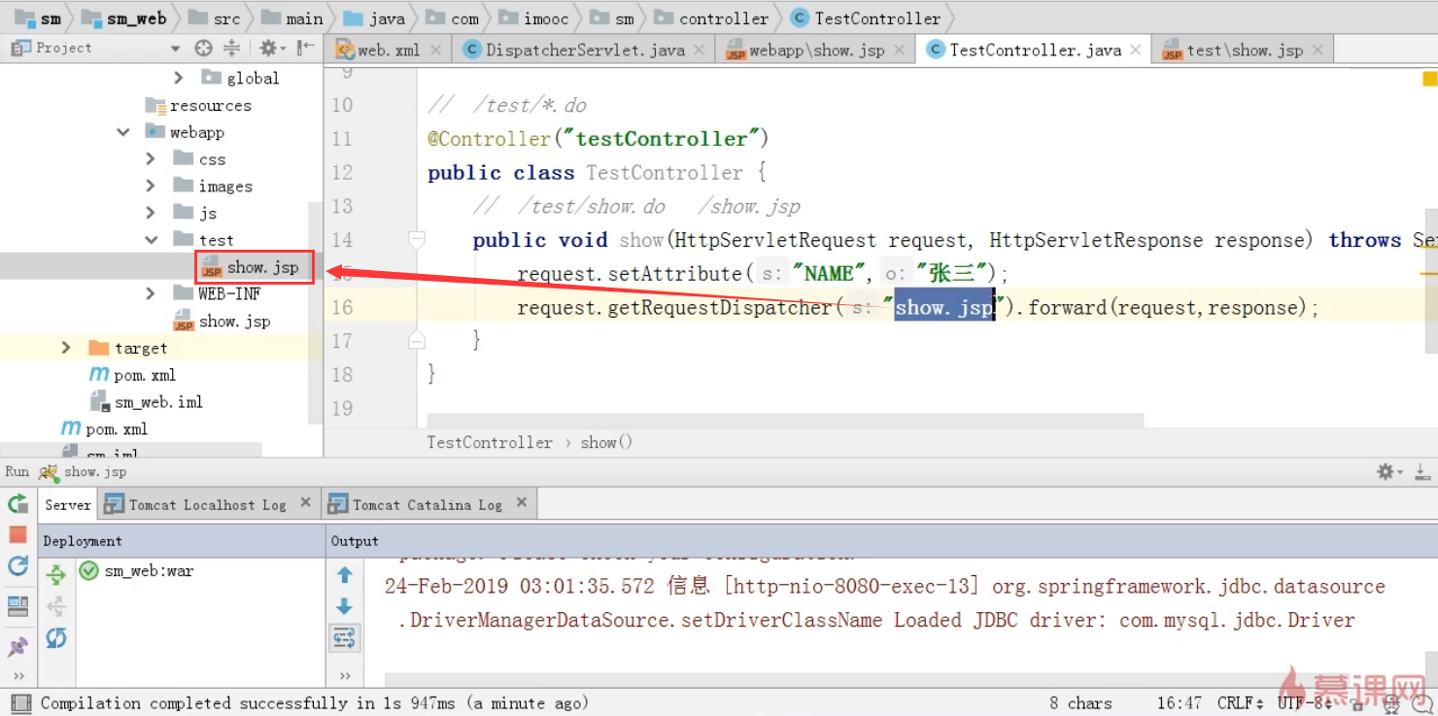Click editor horizontal scrollbar

point(785,421)
